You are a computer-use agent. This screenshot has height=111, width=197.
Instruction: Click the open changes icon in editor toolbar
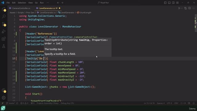point(185,8)
